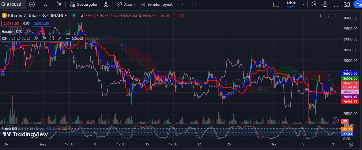Redo the last chart action

point(194,4)
